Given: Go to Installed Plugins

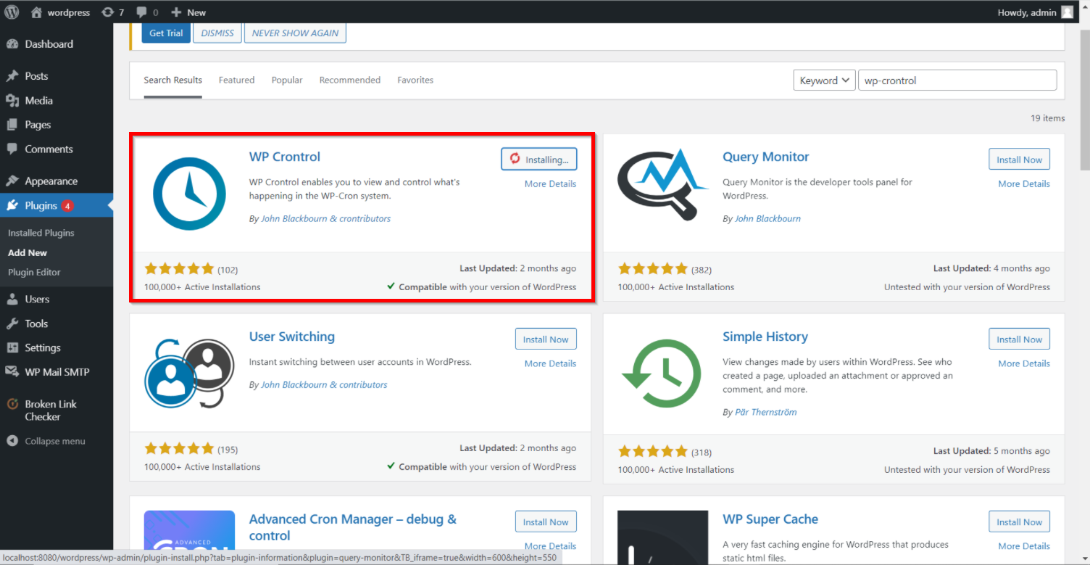Looking at the screenshot, I should click(41, 234).
